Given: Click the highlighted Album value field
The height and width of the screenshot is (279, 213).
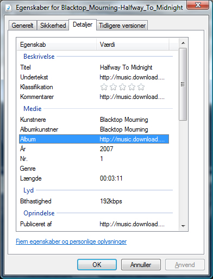Looking at the screenshot, I should 132,139.
